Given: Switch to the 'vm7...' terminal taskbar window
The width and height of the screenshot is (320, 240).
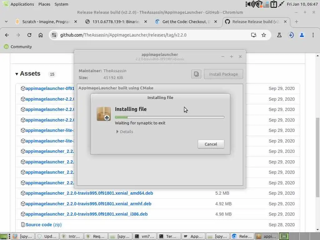Looking at the screenshot, I should [145, 236].
